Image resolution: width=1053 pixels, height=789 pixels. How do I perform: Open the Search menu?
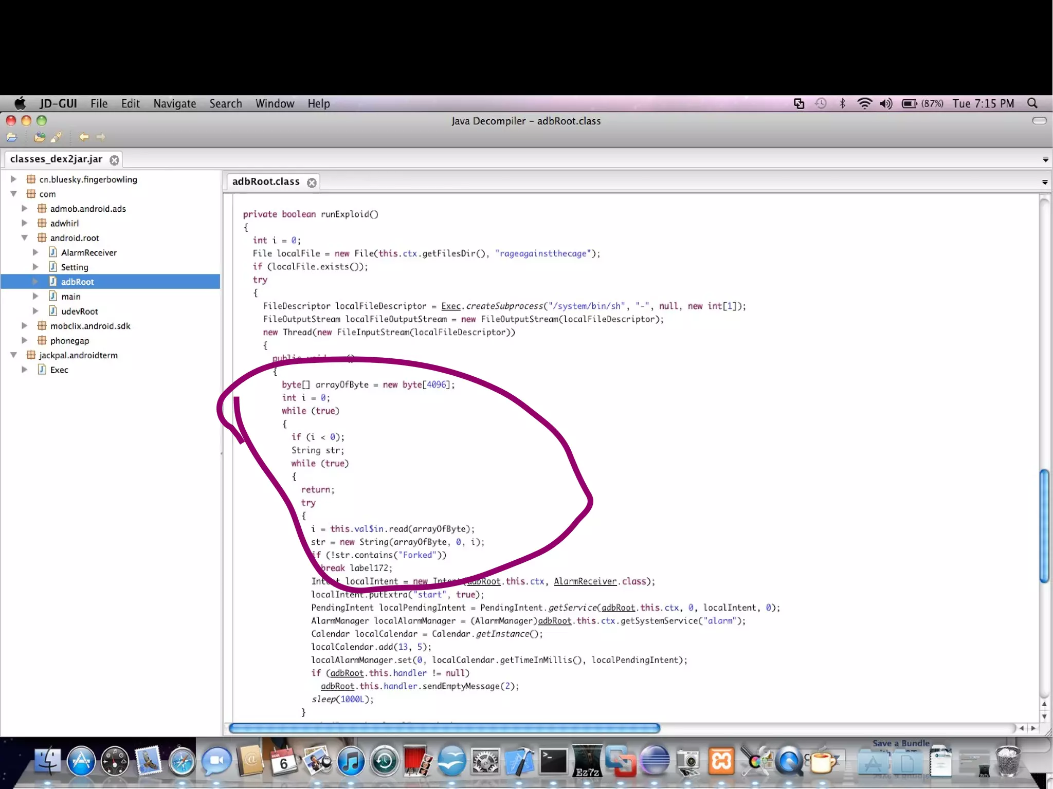pos(225,103)
